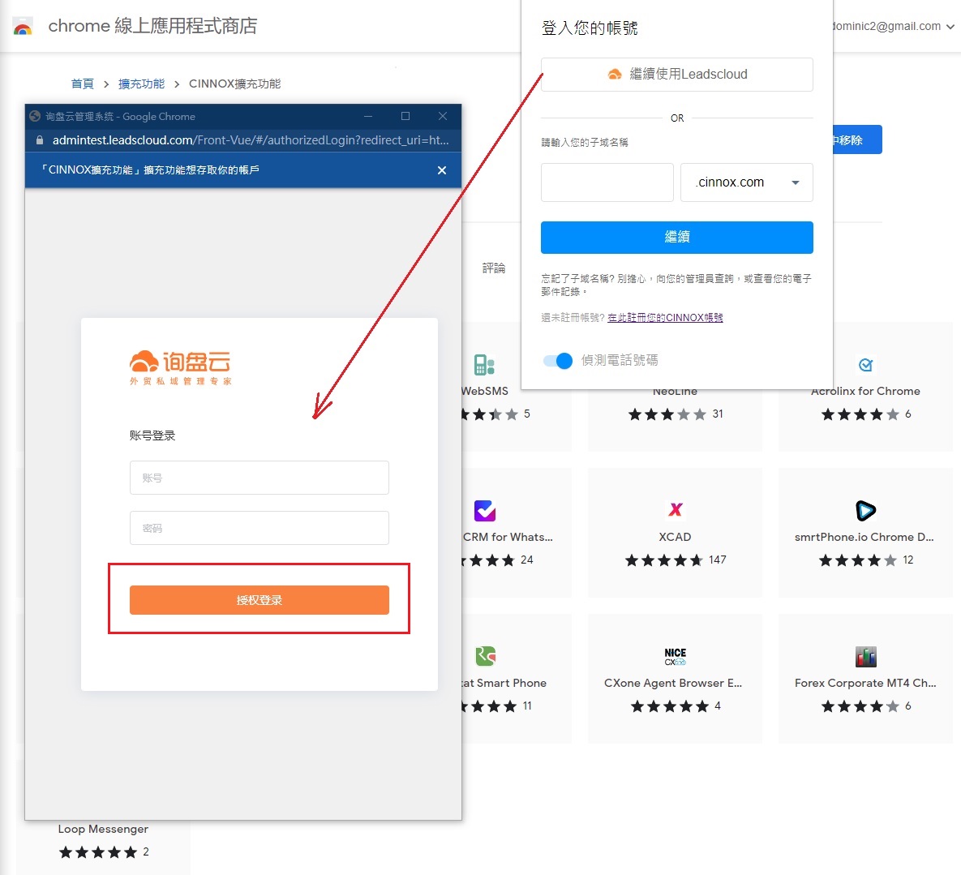The height and width of the screenshot is (875, 961).
Task: Toggle the 偵測電話號碼 switch
Action: coord(558,360)
